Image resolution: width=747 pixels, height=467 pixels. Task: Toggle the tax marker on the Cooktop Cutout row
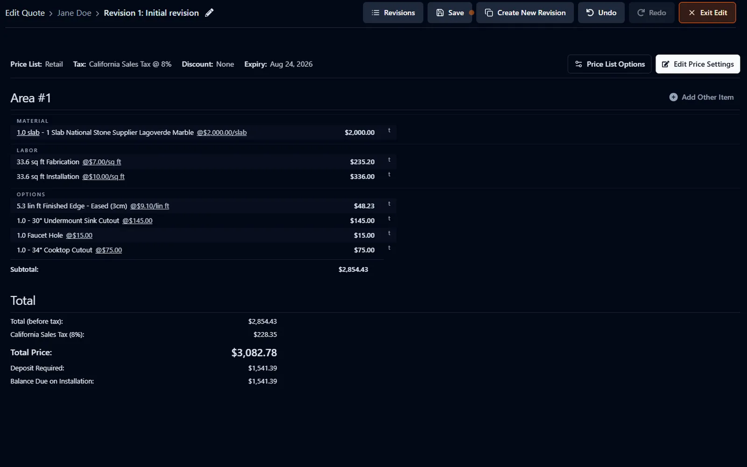click(x=389, y=248)
